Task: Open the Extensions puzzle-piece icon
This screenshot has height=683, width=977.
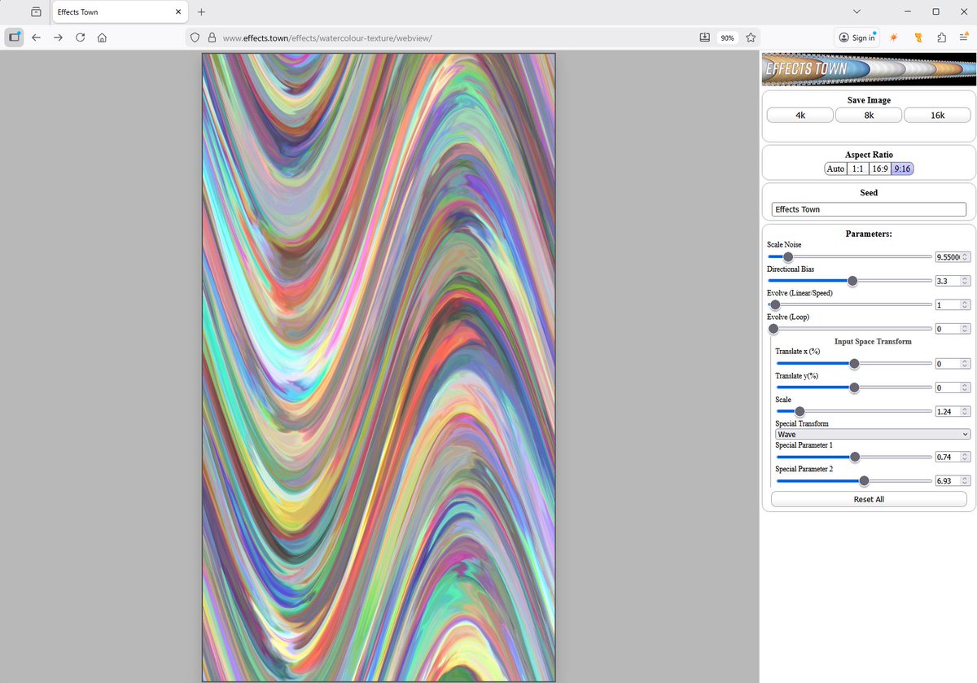Action: (x=942, y=37)
